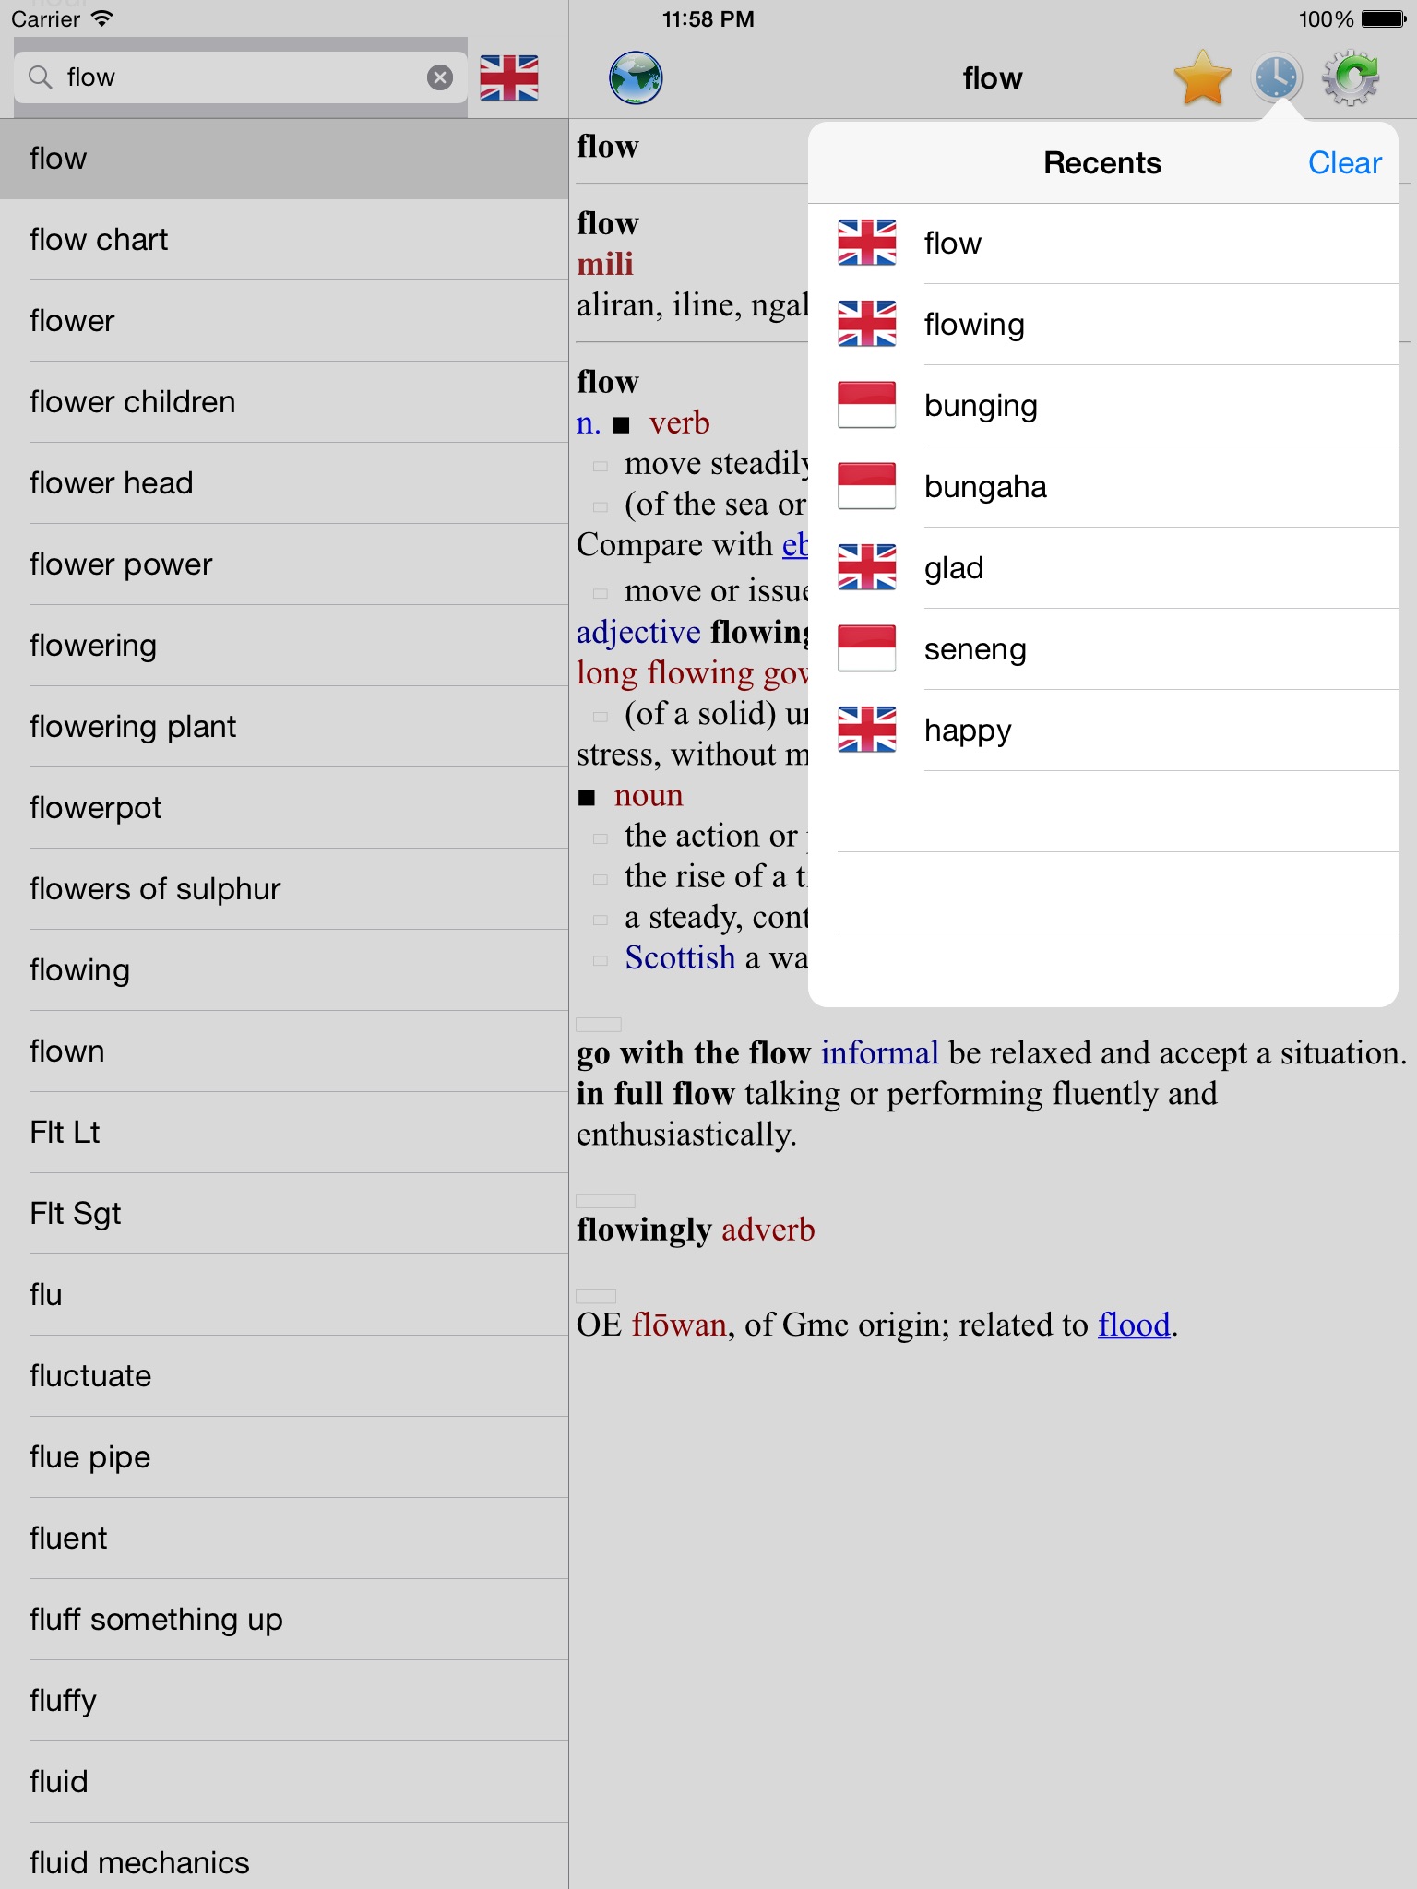
Task: Tap the Indonesian flag next to 'bunging'
Action: (866, 405)
